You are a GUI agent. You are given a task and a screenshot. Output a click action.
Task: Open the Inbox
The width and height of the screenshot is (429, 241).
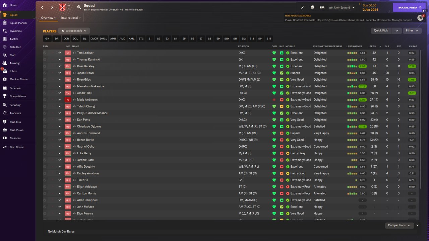17,71
